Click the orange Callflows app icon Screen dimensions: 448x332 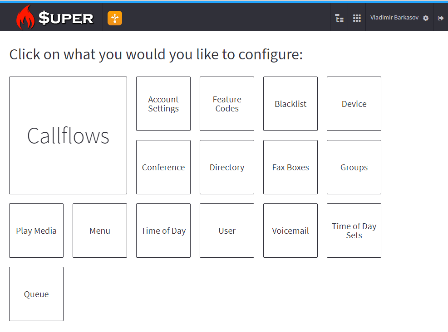click(x=115, y=18)
